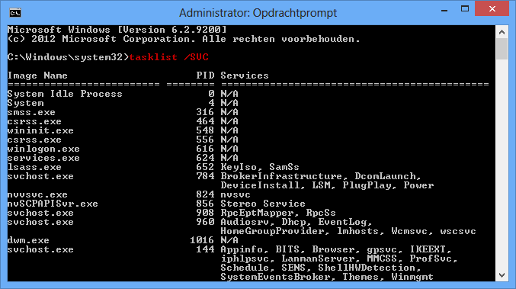The height and width of the screenshot is (289, 516).
Task: Click the lsass.exe process line
Action: (153, 167)
